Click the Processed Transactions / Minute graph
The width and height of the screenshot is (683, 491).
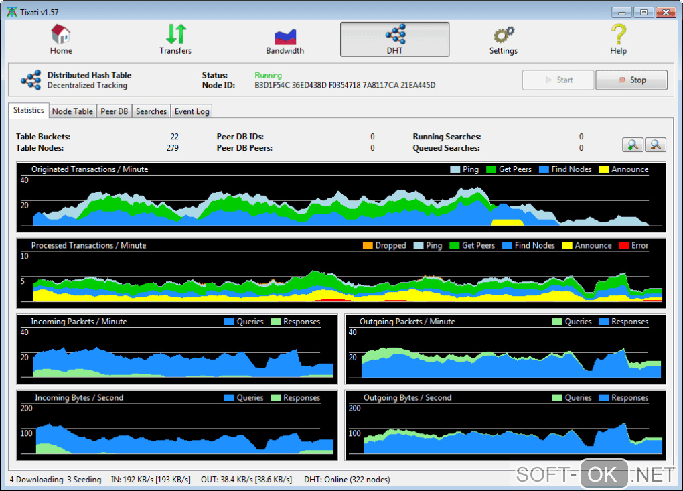pyautogui.click(x=341, y=273)
